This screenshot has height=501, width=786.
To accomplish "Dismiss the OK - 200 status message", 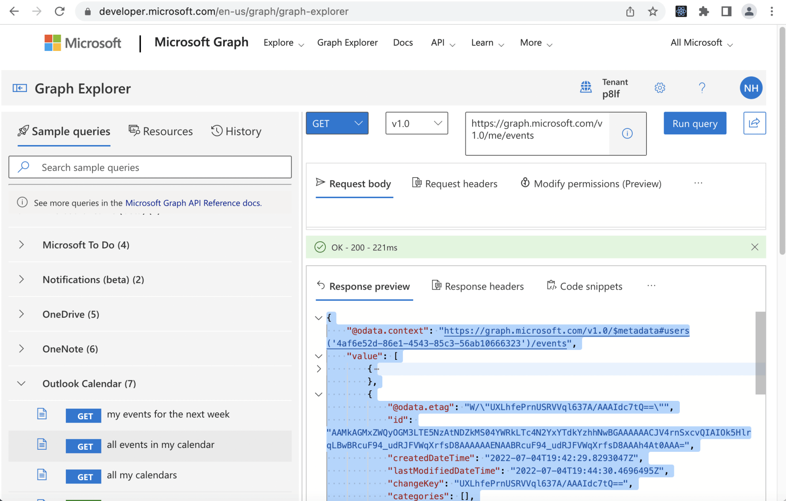I will click(x=754, y=247).
